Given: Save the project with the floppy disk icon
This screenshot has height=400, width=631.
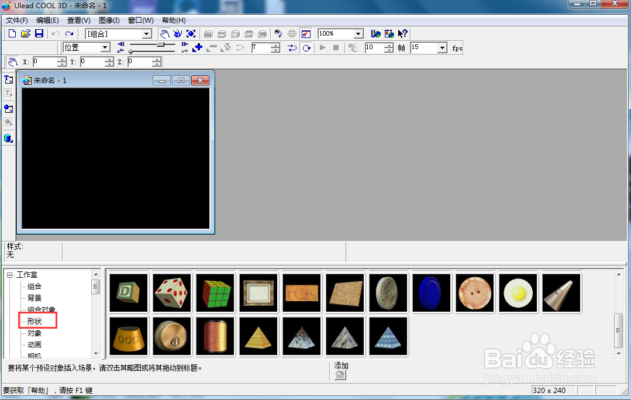Looking at the screenshot, I should pos(39,34).
